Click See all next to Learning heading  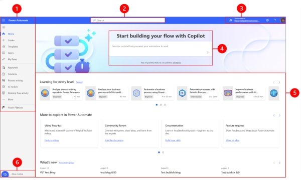(79, 82)
